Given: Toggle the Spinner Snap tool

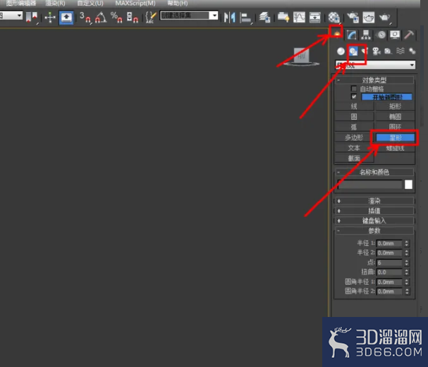Looking at the screenshot, I should (133, 18).
